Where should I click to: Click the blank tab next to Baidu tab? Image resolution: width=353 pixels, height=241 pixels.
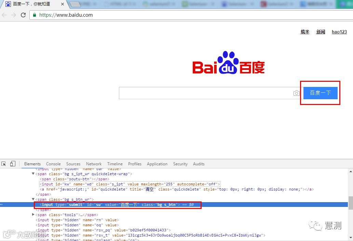tap(76, 4)
